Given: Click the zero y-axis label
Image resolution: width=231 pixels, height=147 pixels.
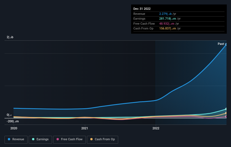Looking at the screenshot, I should click(9, 115).
